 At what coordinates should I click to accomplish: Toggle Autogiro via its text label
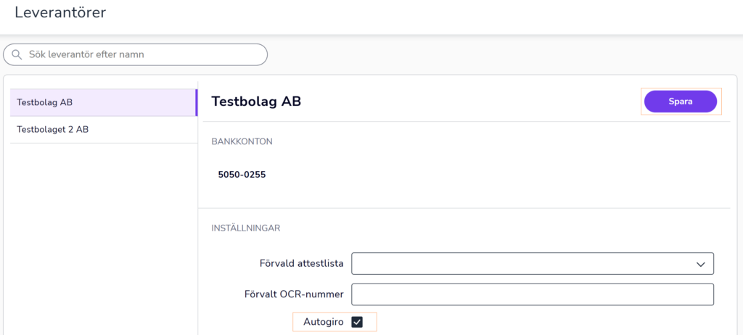coord(324,322)
